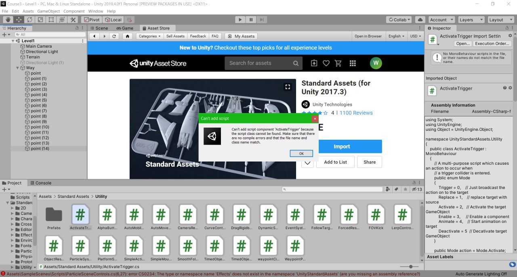
Task: Open the File menu
Action: [5, 11]
